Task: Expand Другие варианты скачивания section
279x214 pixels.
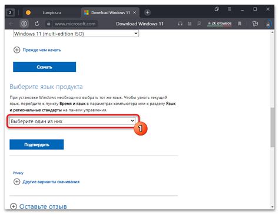Action: (46, 182)
